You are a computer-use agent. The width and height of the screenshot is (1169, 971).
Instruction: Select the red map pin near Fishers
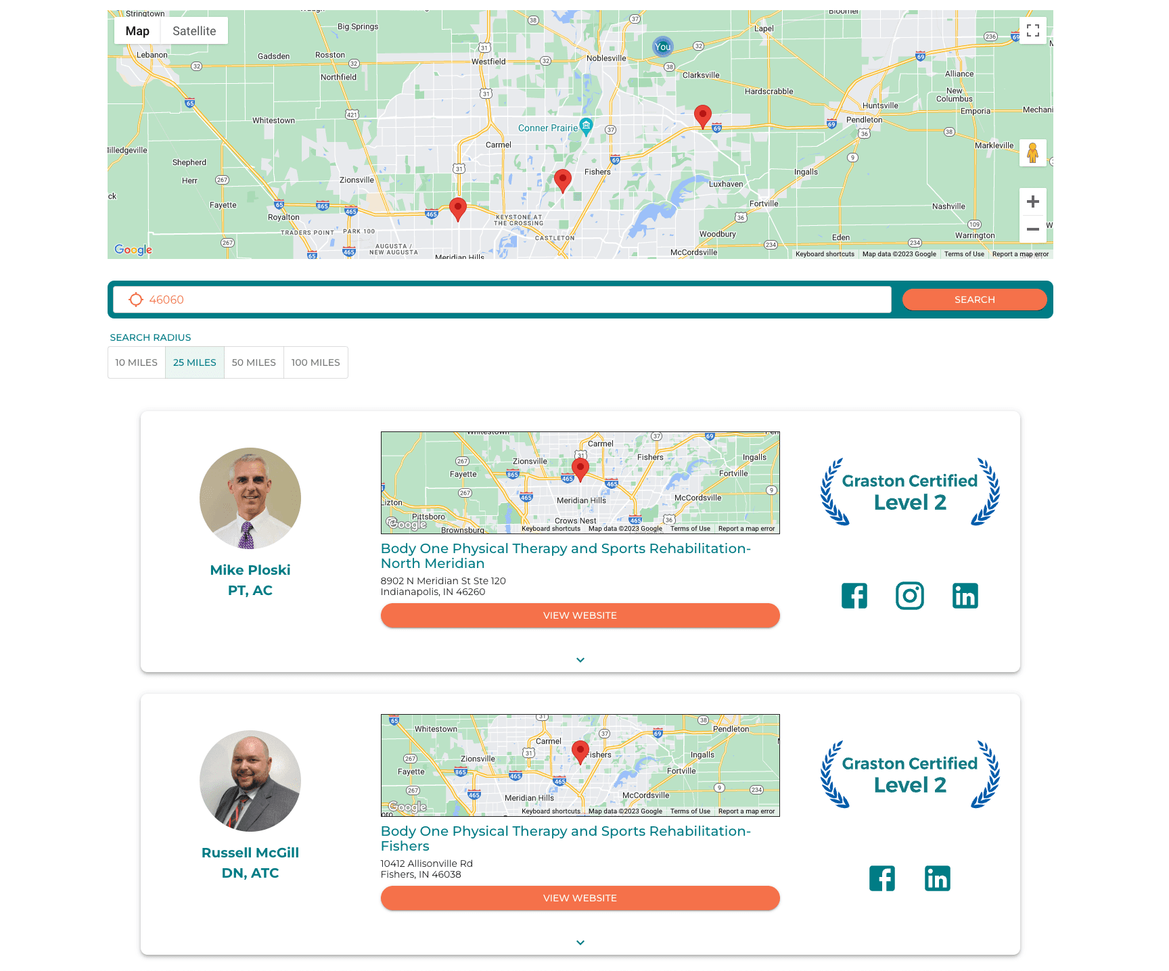563,181
